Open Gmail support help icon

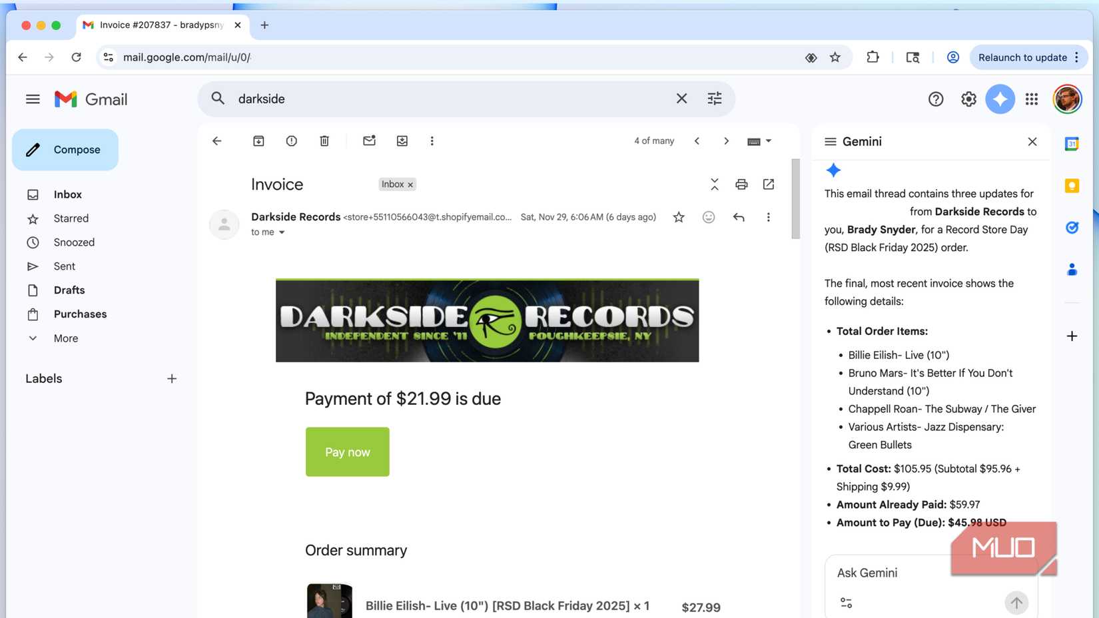(936, 99)
